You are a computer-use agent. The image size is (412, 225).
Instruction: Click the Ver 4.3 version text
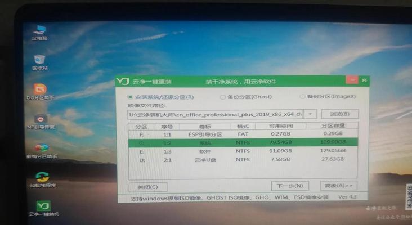[347, 196]
